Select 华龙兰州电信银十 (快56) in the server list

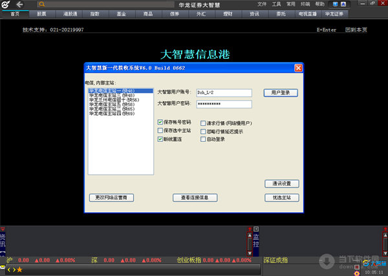[121, 100]
